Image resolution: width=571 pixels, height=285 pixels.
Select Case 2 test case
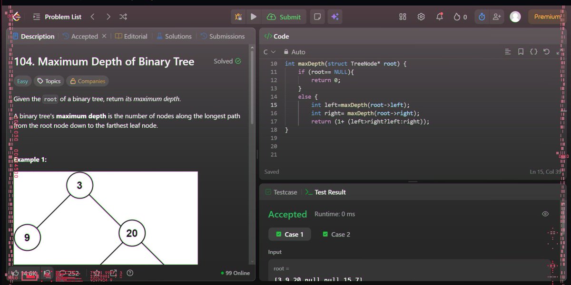pos(336,234)
